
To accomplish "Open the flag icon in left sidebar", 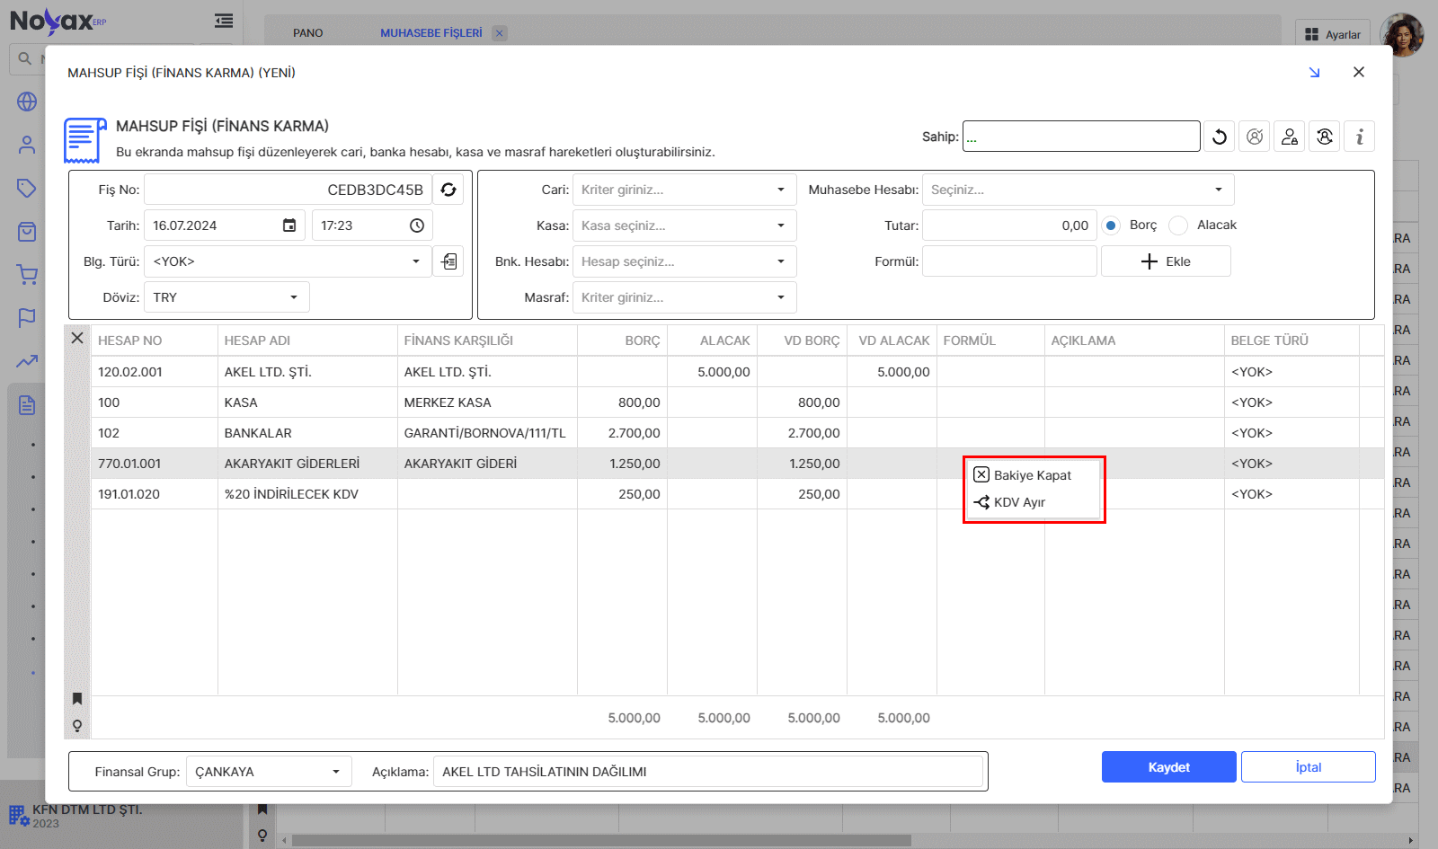I will tap(27, 318).
